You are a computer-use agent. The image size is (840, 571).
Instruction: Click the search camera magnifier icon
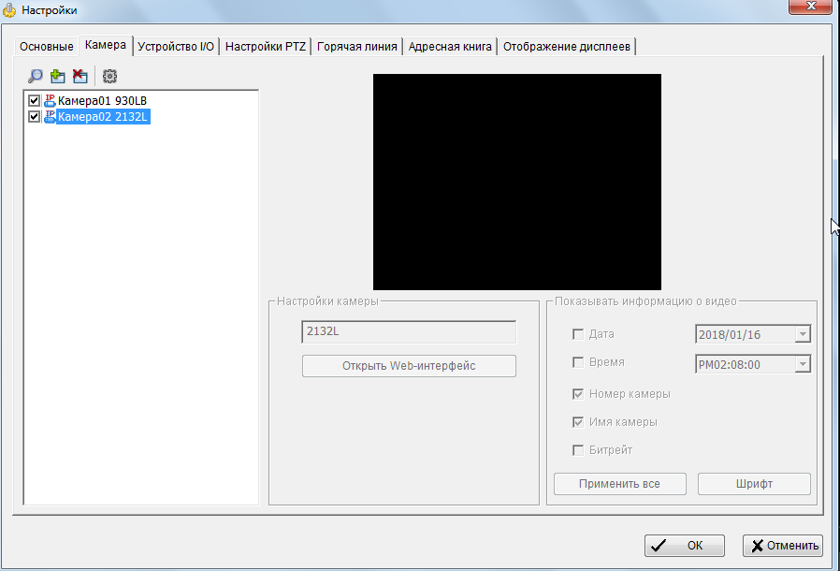coord(36,76)
